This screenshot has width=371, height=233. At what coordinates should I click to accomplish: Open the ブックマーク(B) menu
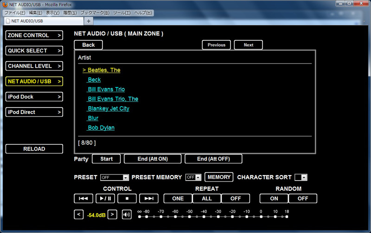(94, 13)
